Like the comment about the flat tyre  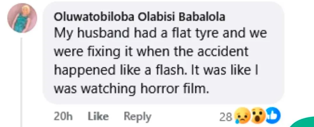98,117
